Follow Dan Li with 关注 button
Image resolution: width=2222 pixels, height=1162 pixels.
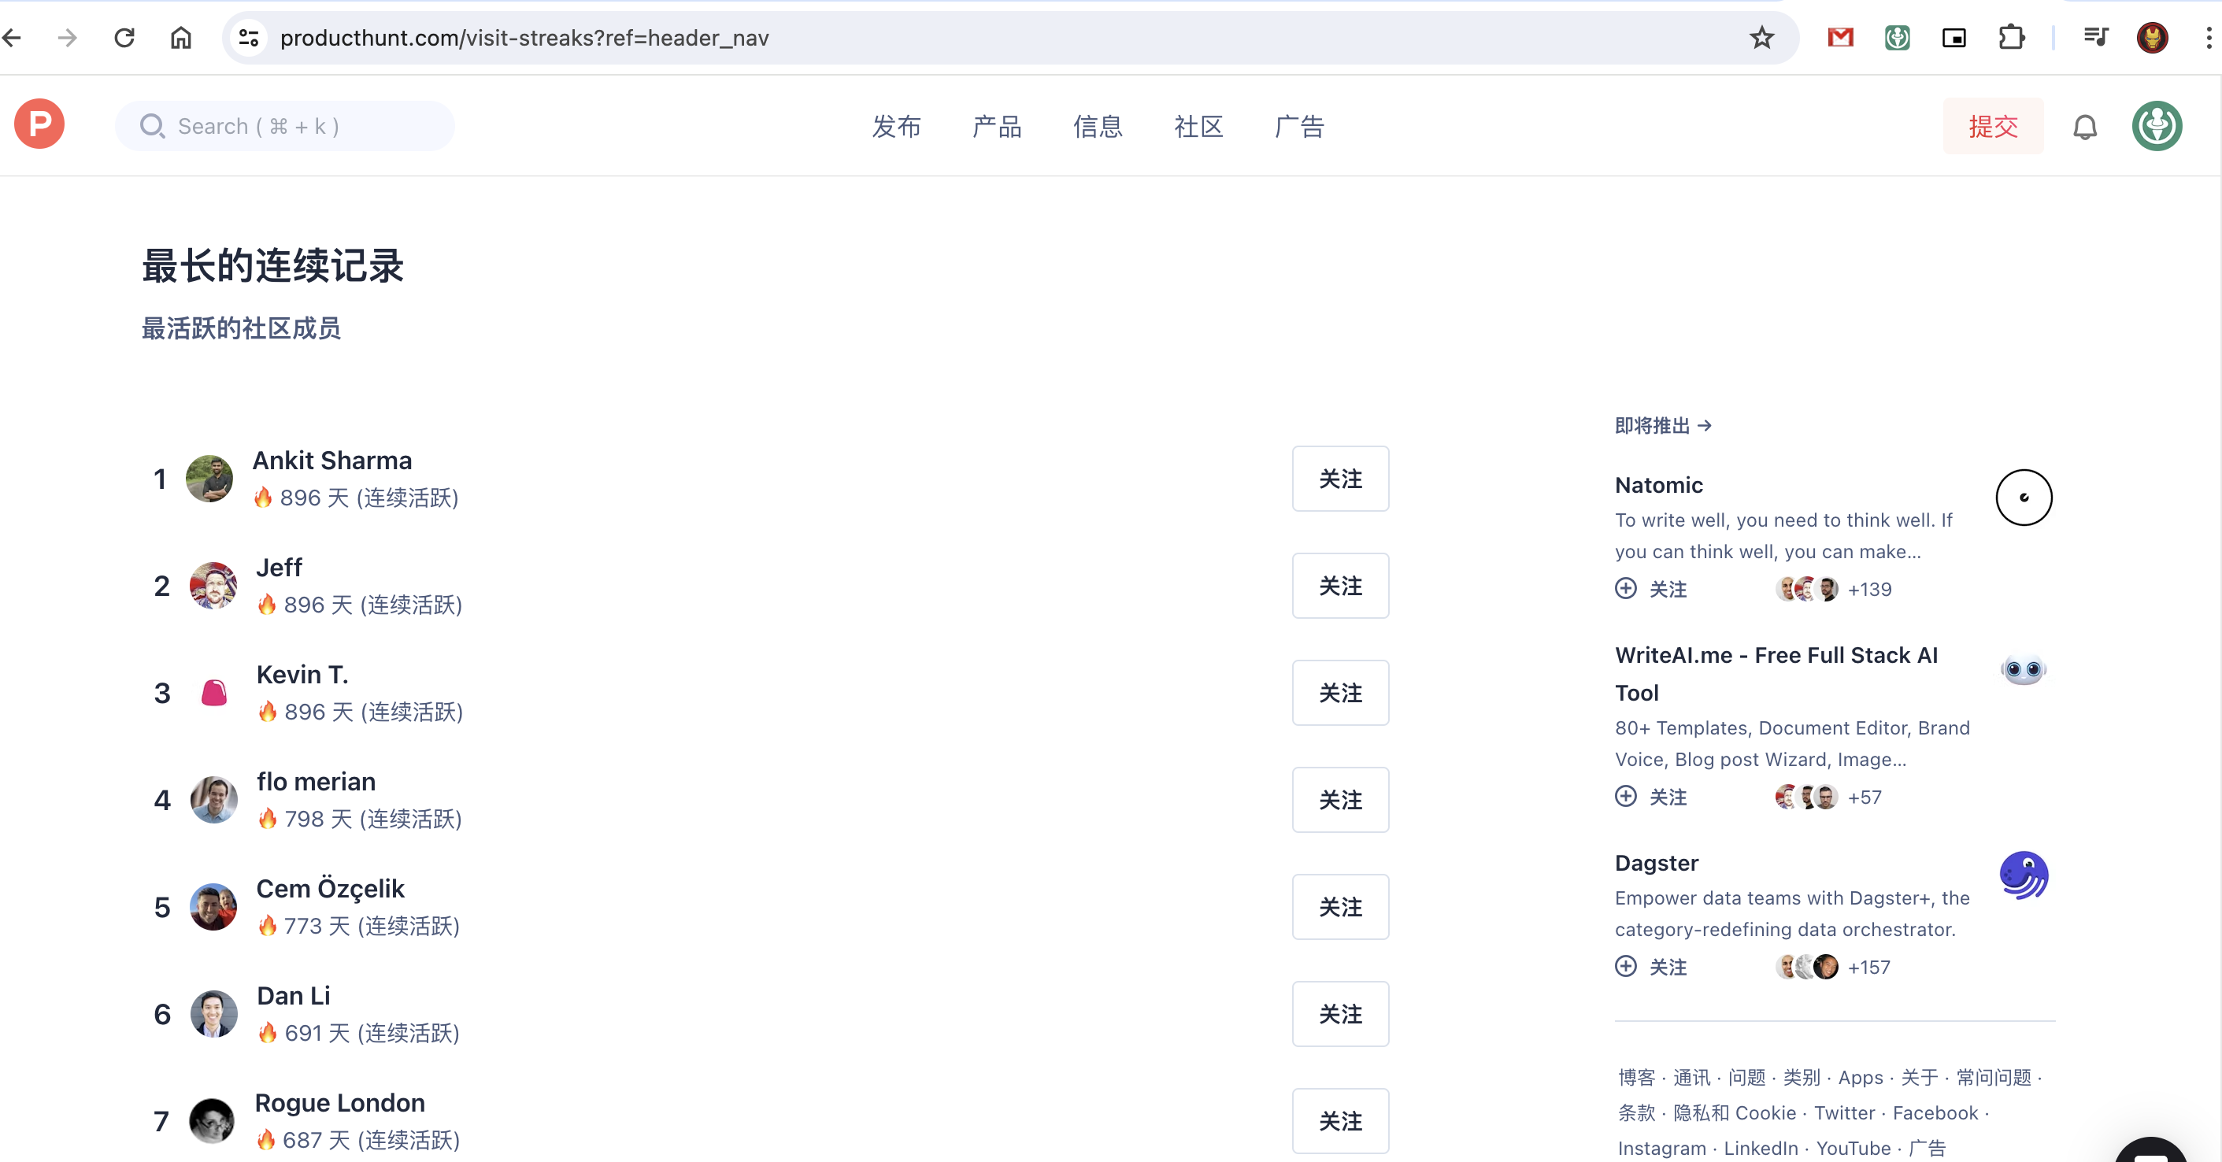1340,1012
